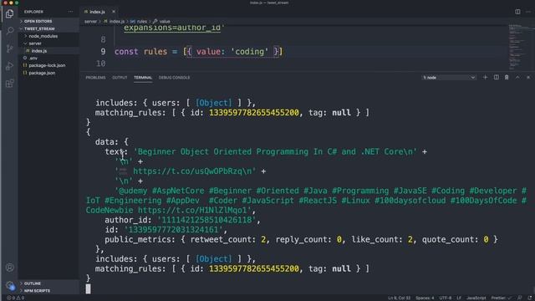Click the https://t.co/H1NlZlMqo1 link in terminal
The image size is (535, 301).
tap(192, 210)
